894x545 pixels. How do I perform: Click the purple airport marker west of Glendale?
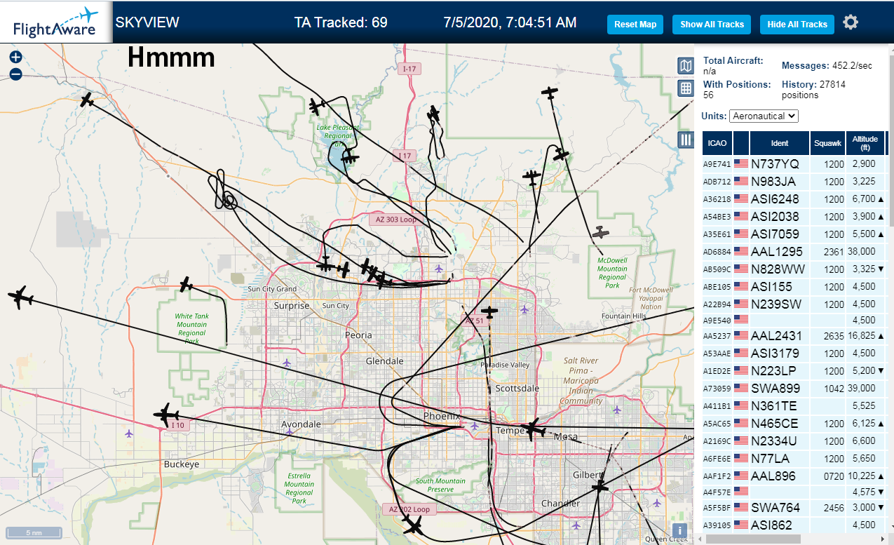point(287,363)
